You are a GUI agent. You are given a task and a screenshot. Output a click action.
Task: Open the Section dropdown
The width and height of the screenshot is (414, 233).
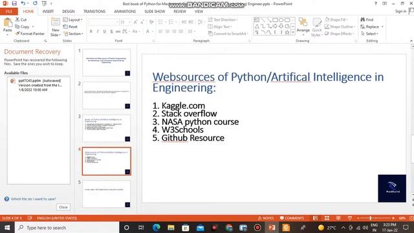[x=73, y=34]
